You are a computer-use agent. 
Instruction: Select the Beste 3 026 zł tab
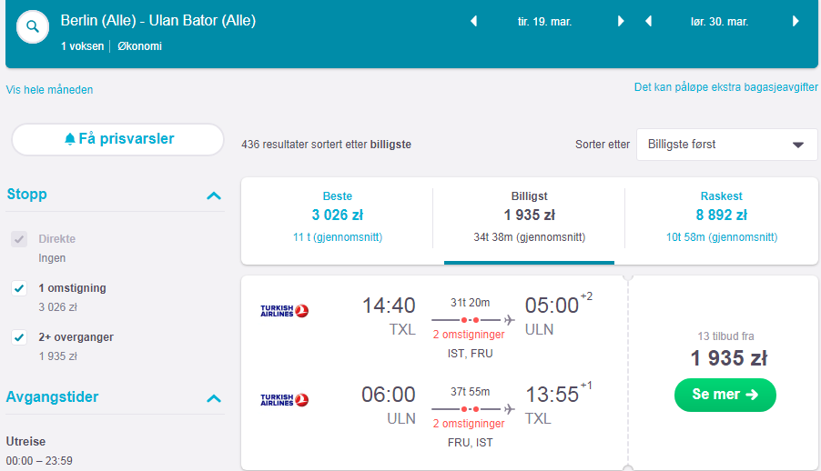(x=337, y=216)
